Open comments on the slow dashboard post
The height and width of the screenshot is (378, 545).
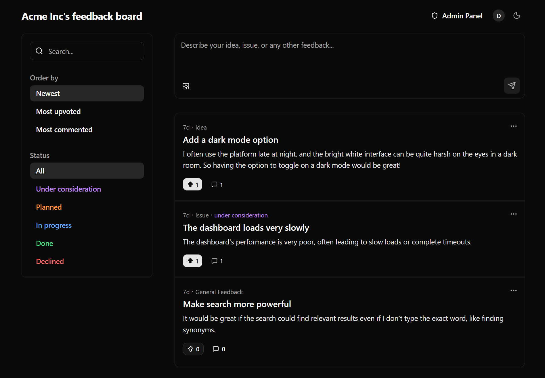217,261
